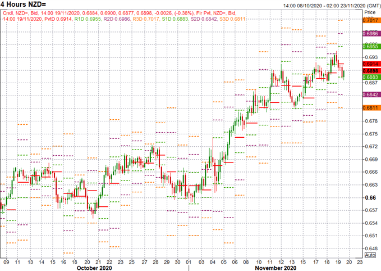Click the '01' date axis label

coord(189,262)
